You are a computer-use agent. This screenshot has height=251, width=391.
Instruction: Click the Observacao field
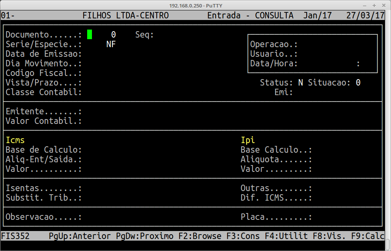104,217
